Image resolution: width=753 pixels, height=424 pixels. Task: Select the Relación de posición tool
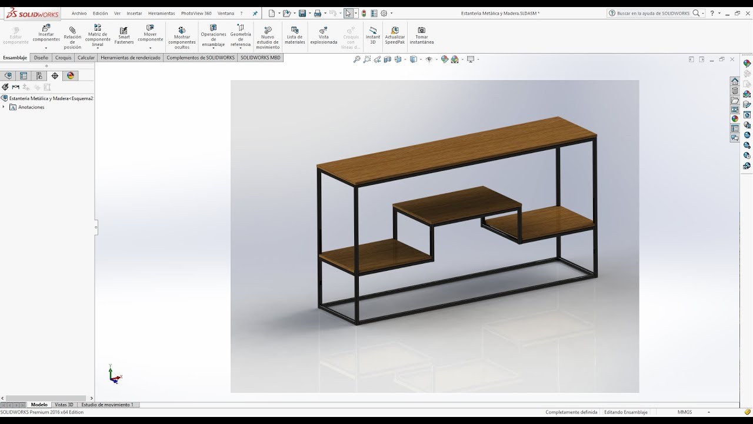coord(72,37)
